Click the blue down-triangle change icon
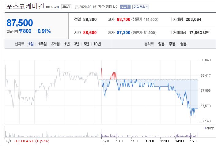216x146 pixels. (x=21, y=31)
